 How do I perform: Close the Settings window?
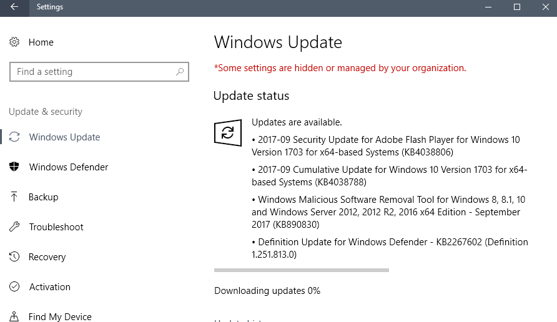546,7
